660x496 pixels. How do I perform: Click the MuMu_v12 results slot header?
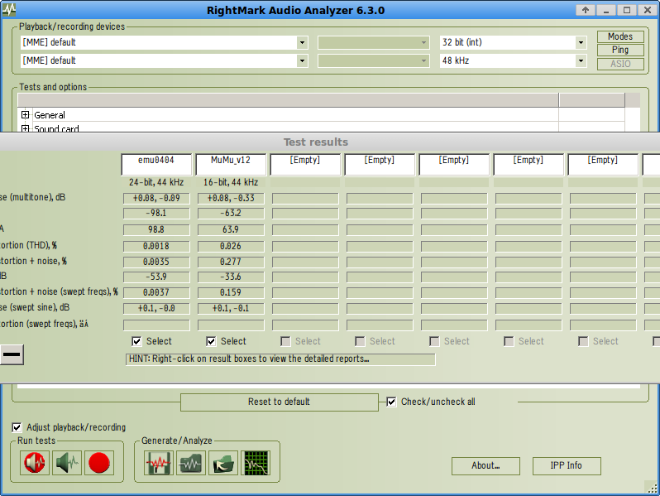point(231,164)
